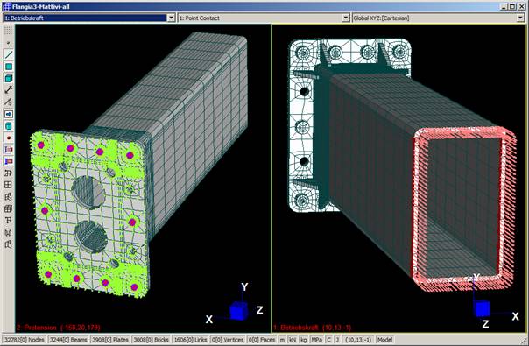Open the Global XYZ Cartesian coordinate dropdown

pos(520,18)
